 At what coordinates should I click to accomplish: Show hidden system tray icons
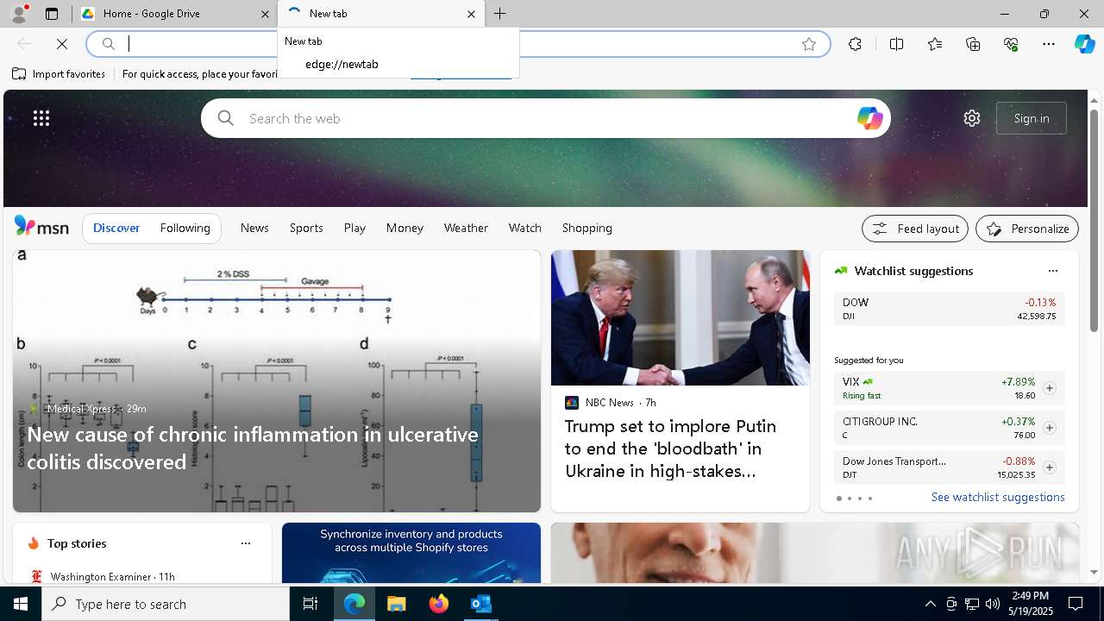(x=930, y=604)
